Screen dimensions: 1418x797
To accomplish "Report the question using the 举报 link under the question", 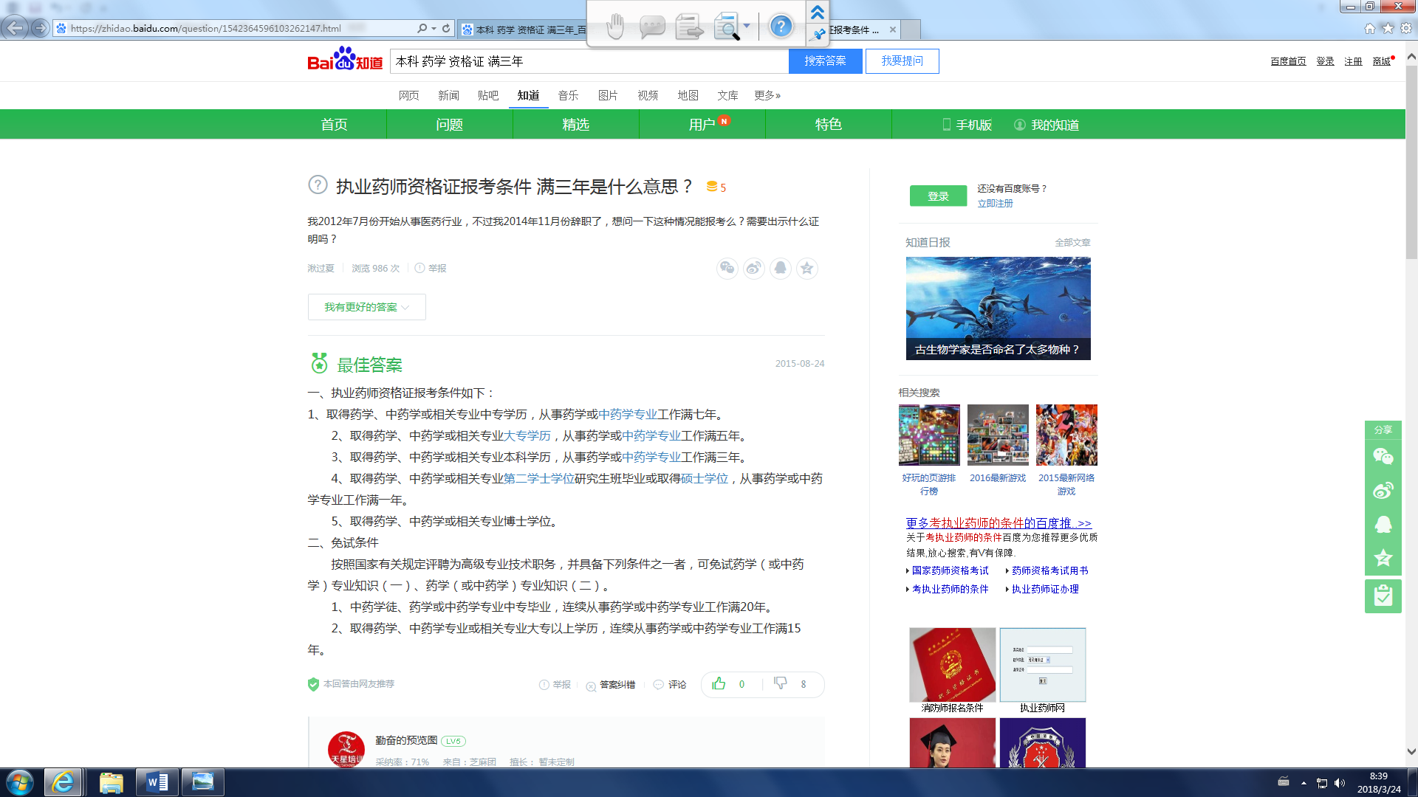I will (431, 269).
